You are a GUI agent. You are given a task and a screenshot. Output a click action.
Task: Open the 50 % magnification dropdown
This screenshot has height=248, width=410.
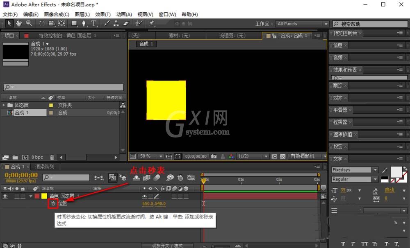click(x=151, y=156)
